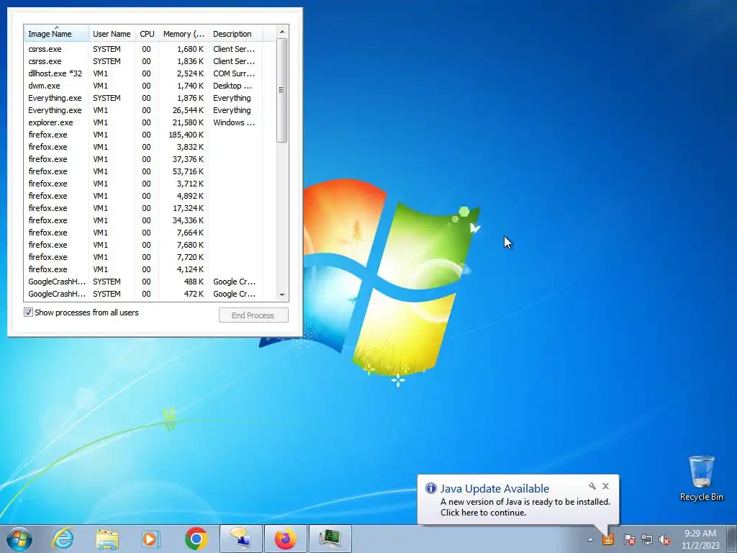The height and width of the screenshot is (553, 737).
Task: Show hidden tray icons arrow
Action: 590,539
